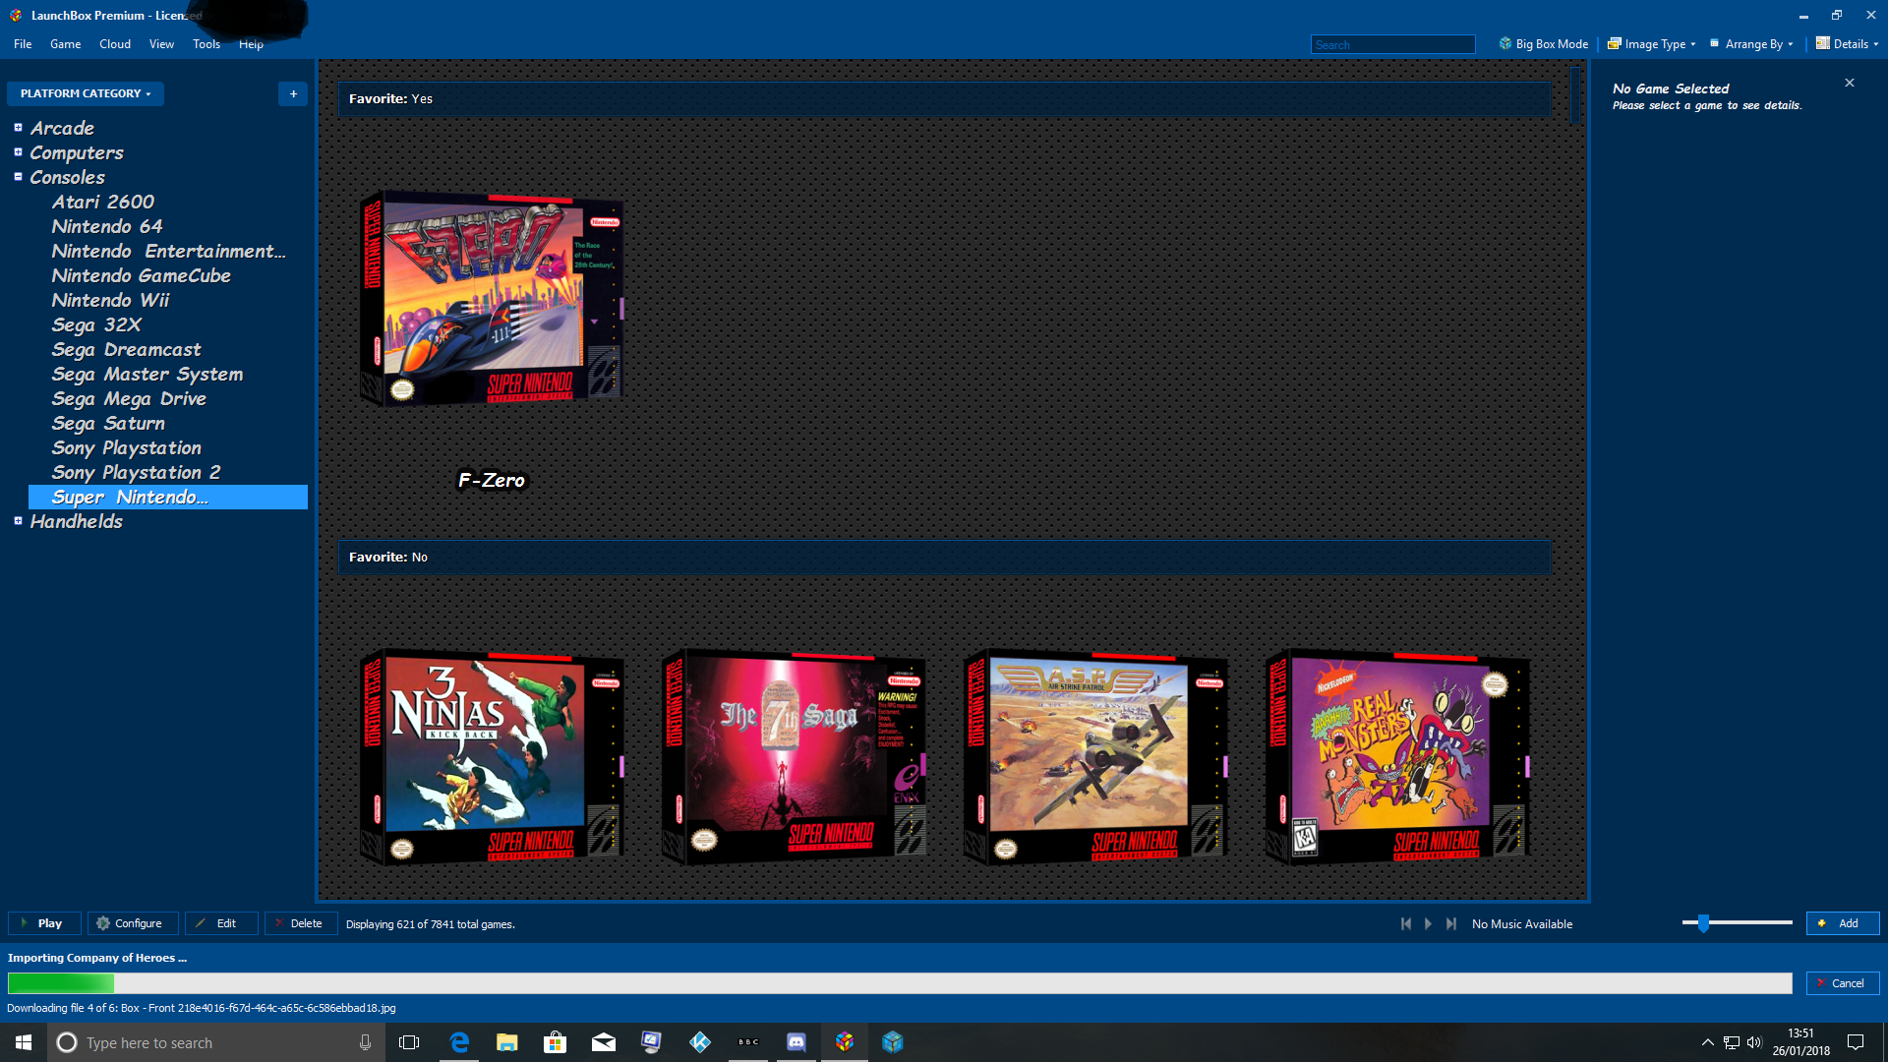This screenshot has width=1888, height=1062.
Task: Switch to Big Box Mode
Action: [1544, 44]
